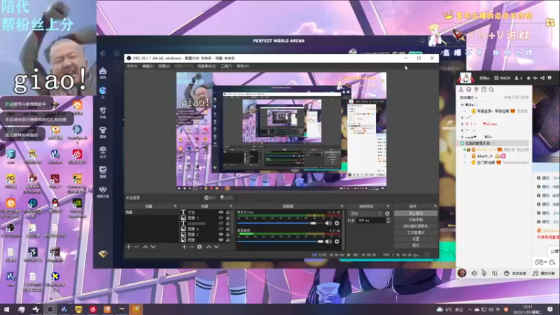Open 设置 button in OBS controls
560x315 pixels.
416,239
